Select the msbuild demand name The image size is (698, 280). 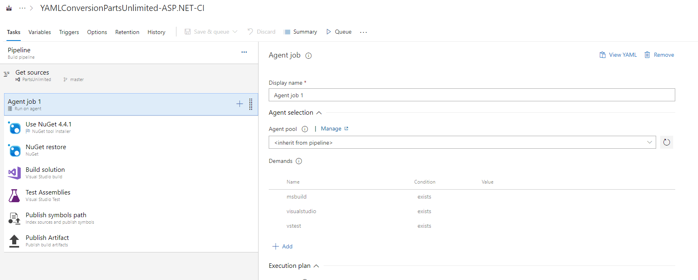(296, 197)
